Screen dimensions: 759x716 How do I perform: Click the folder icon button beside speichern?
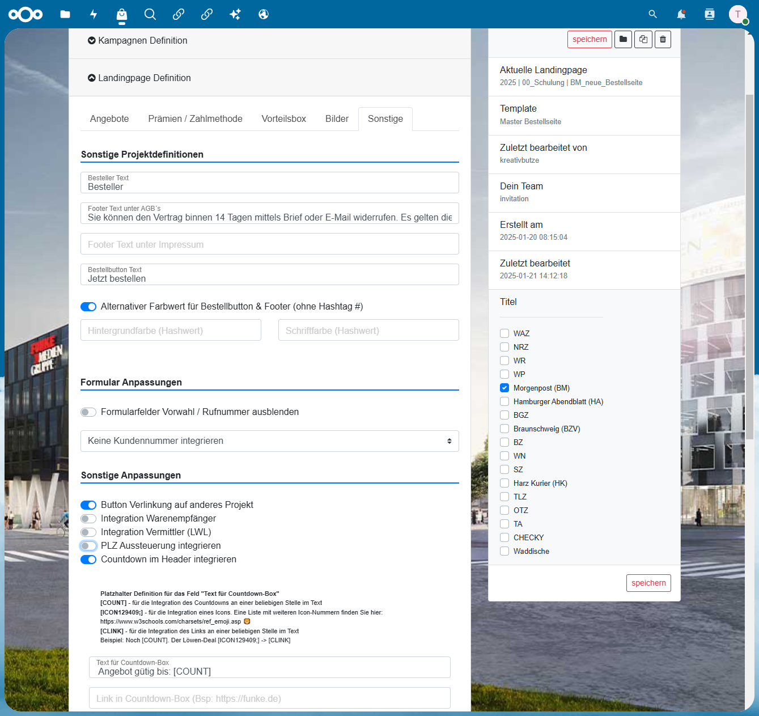623,39
